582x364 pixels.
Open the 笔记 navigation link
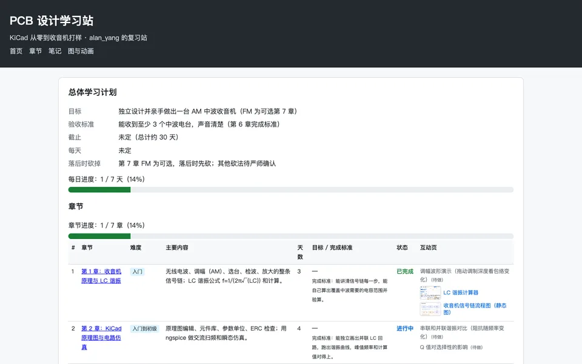[x=55, y=51]
